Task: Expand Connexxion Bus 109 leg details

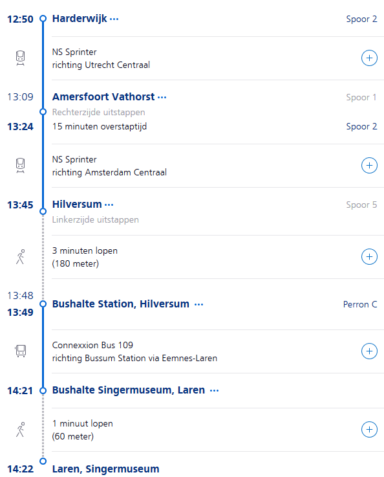Action: [369, 351]
